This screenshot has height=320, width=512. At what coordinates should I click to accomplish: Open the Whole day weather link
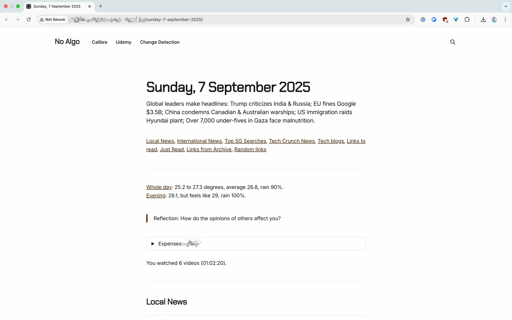pyautogui.click(x=159, y=187)
